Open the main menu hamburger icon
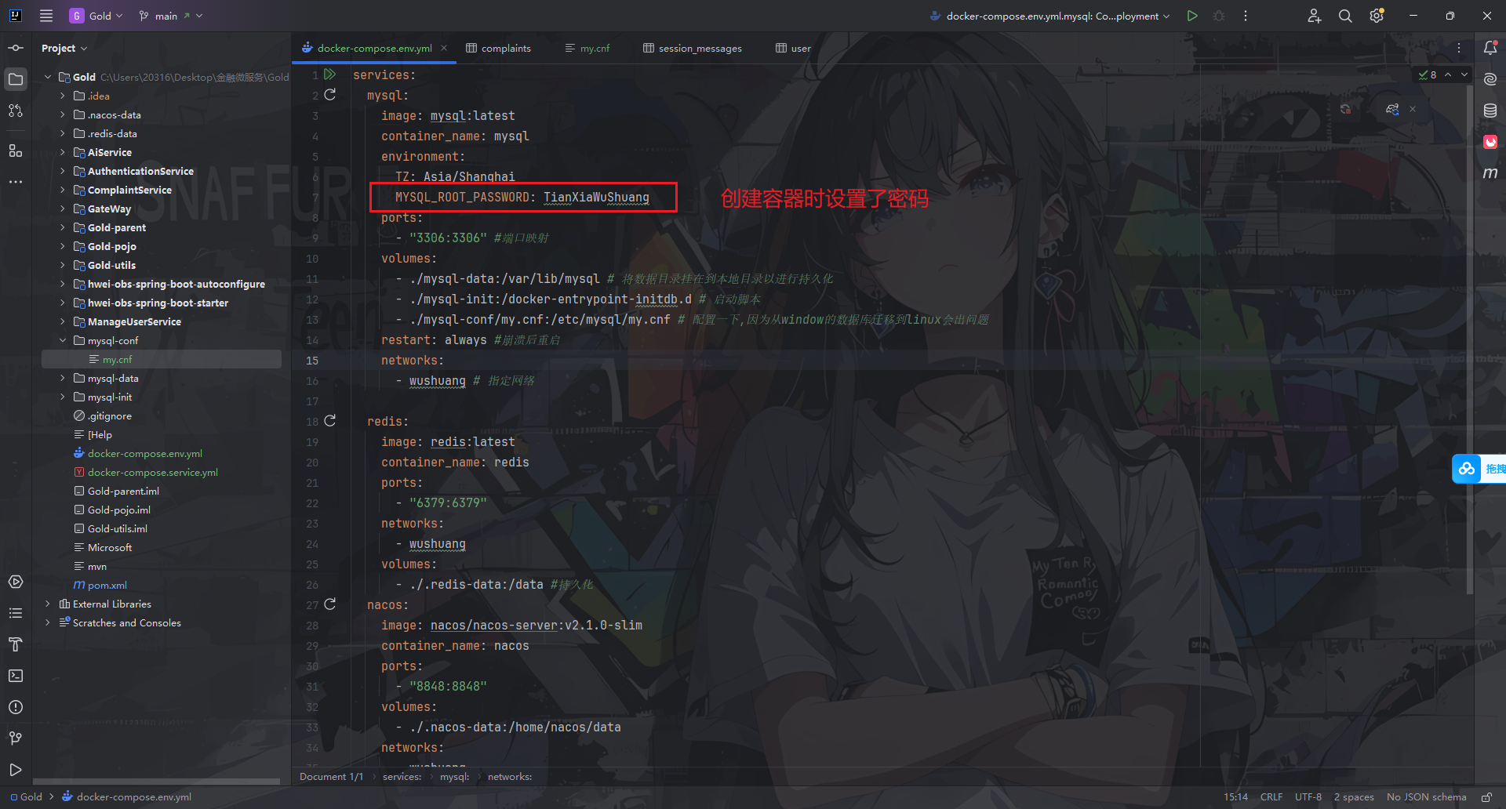Screen dimensions: 1506x809 (x=46, y=16)
